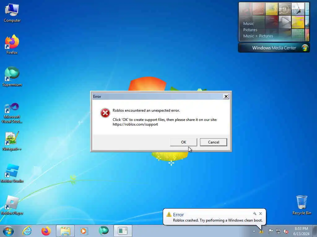The width and height of the screenshot is (317, 237).
Task: Open the network status tray icon
Action: click(278, 231)
